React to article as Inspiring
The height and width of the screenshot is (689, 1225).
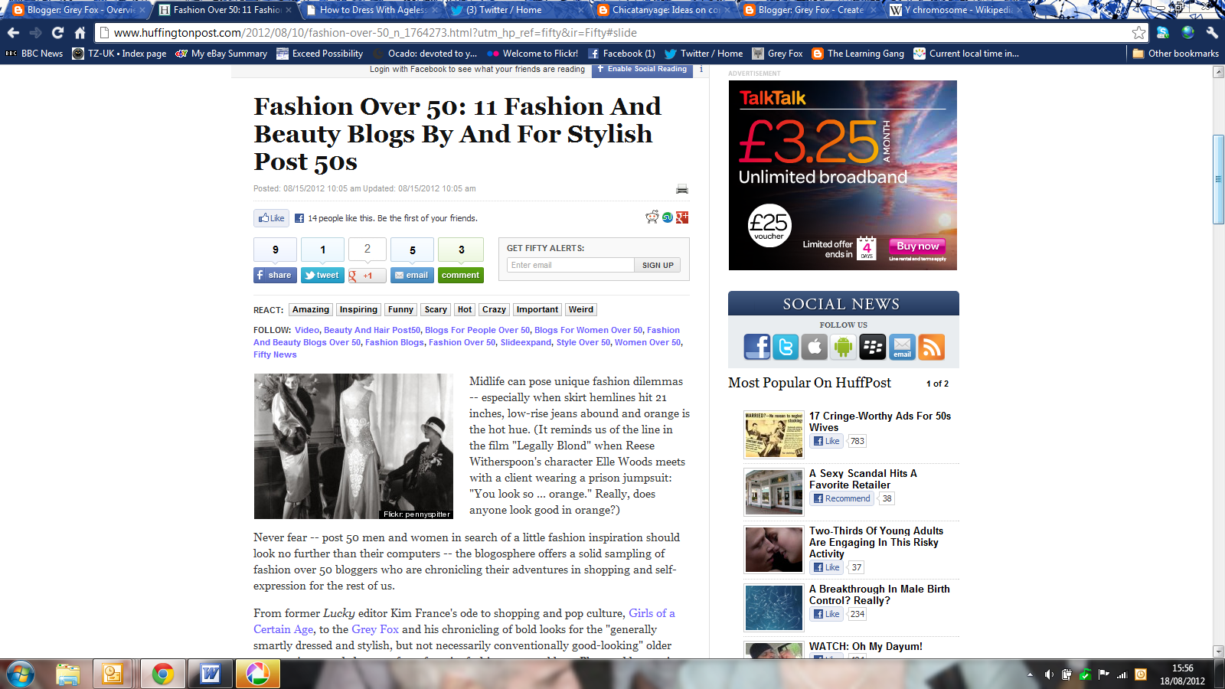(358, 309)
